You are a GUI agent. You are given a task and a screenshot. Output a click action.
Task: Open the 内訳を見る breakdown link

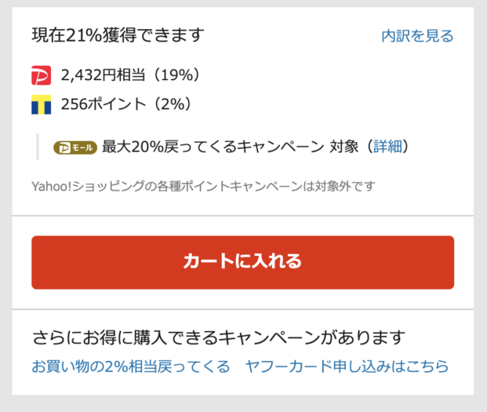pyautogui.click(x=417, y=36)
